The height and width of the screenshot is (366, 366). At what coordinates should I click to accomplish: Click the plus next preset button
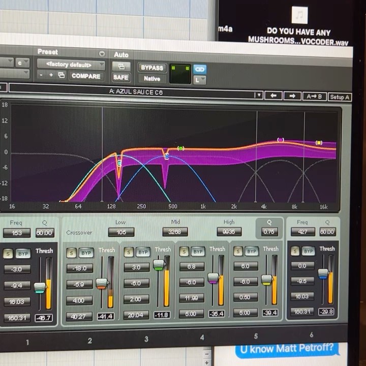[51, 75]
